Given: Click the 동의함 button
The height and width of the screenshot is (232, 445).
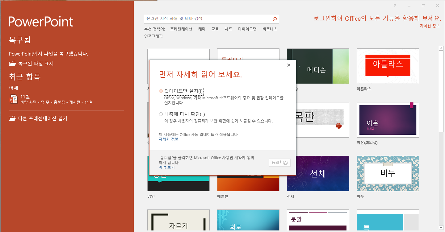Looking at the screenshot, I should tap(280, 163).
